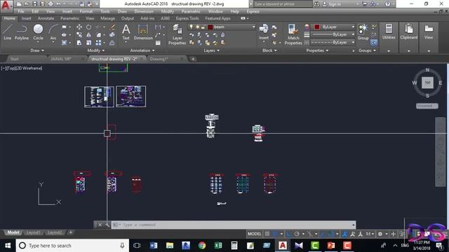Switch to the Drawing1 file tab

pyautogui.click(x=159, y=59)
